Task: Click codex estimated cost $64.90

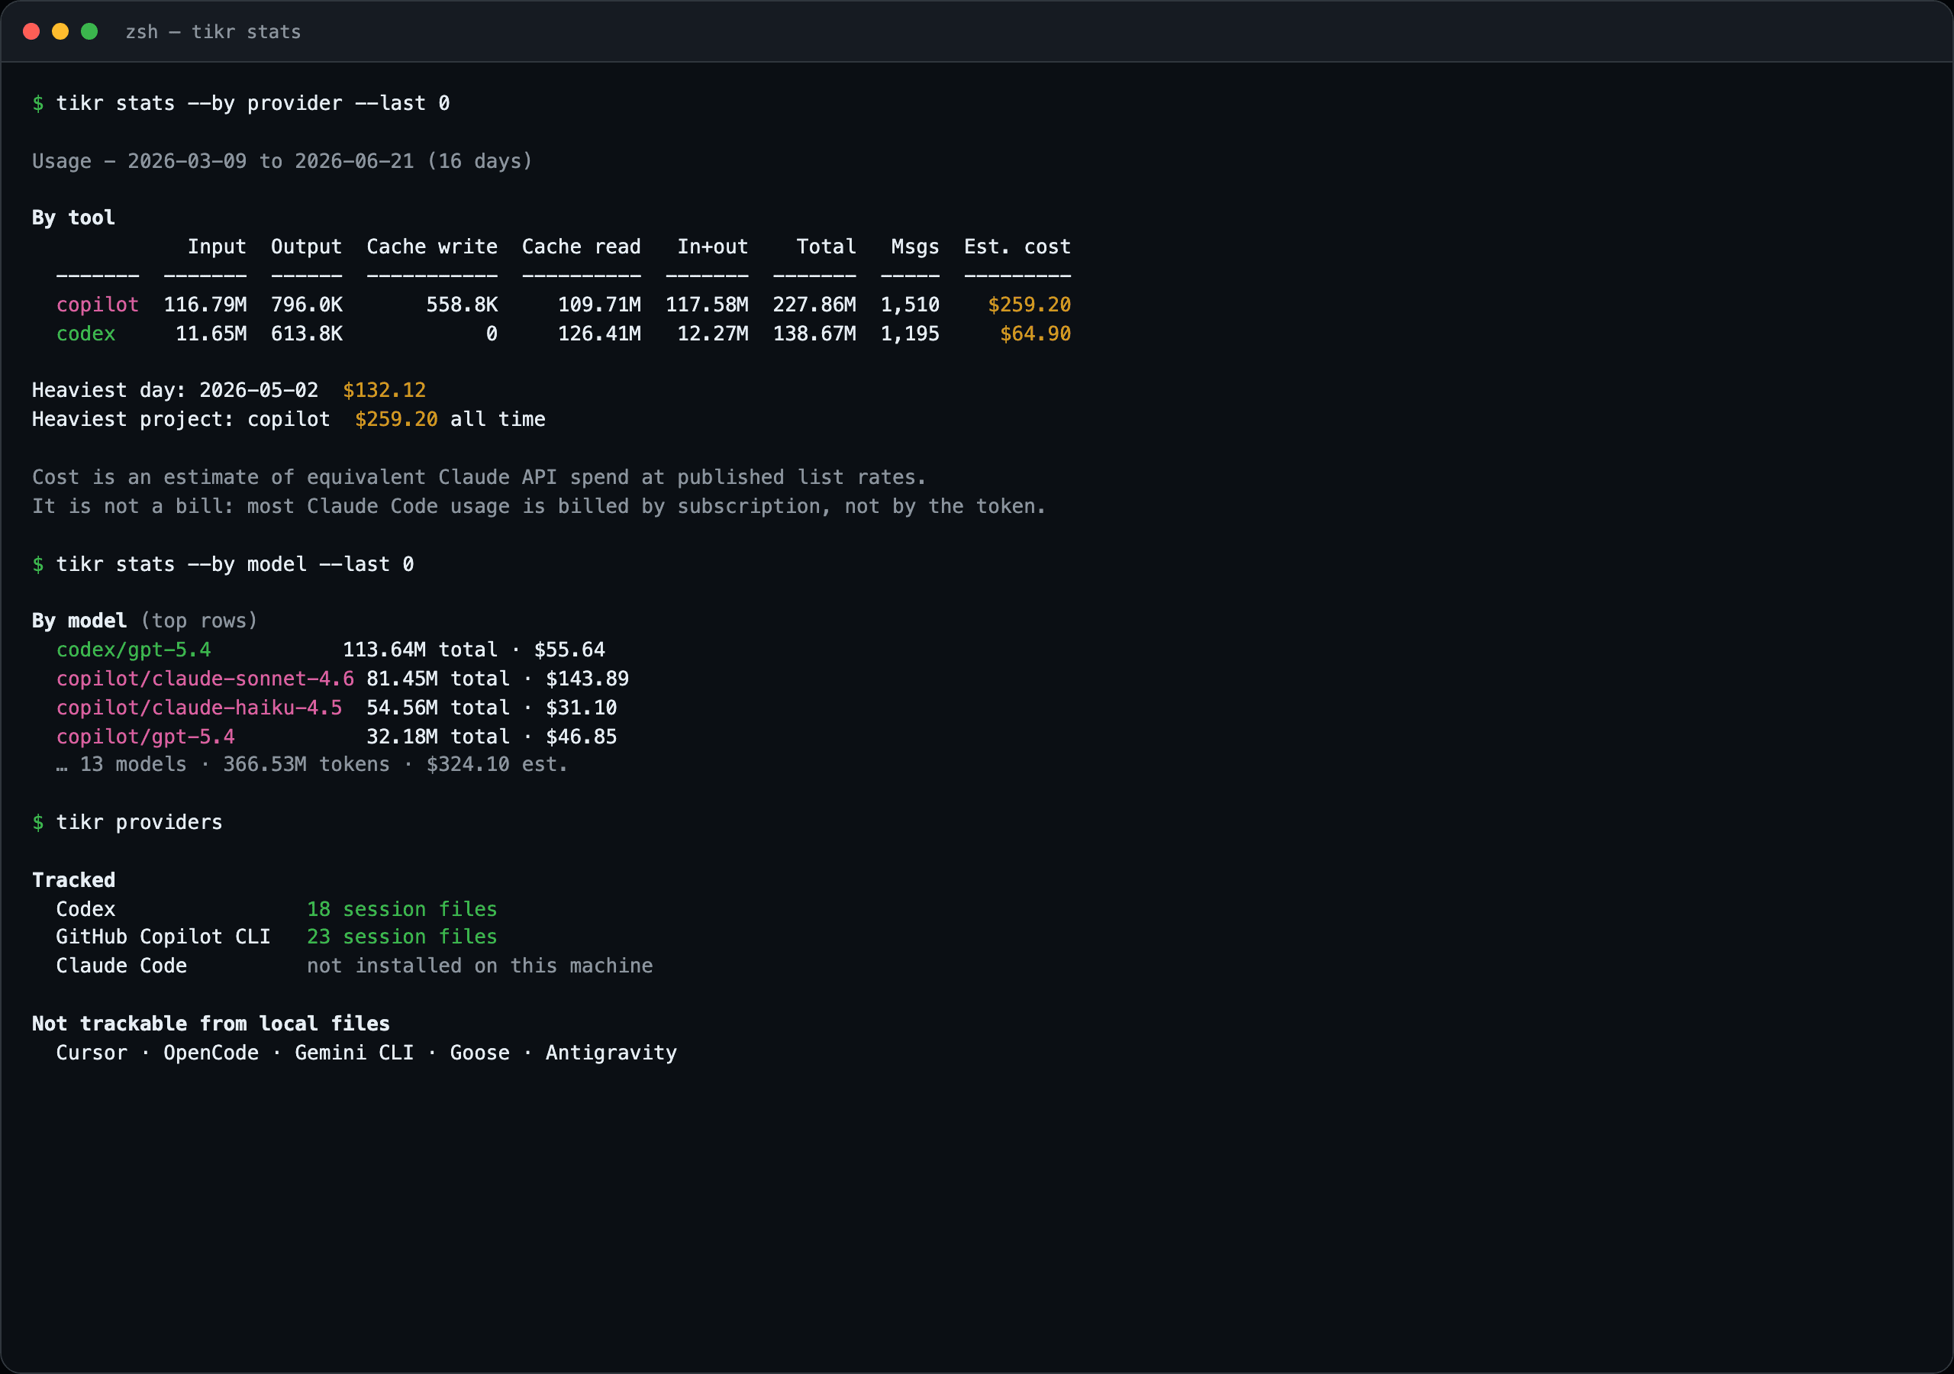Action: point(1035,334)
